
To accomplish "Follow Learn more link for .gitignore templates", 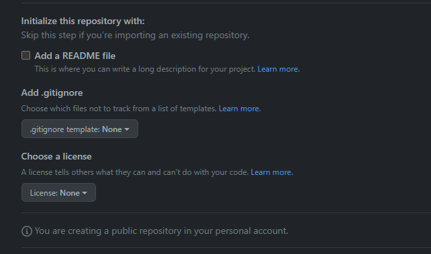I will pyautogui.click(x=240, y=109).
